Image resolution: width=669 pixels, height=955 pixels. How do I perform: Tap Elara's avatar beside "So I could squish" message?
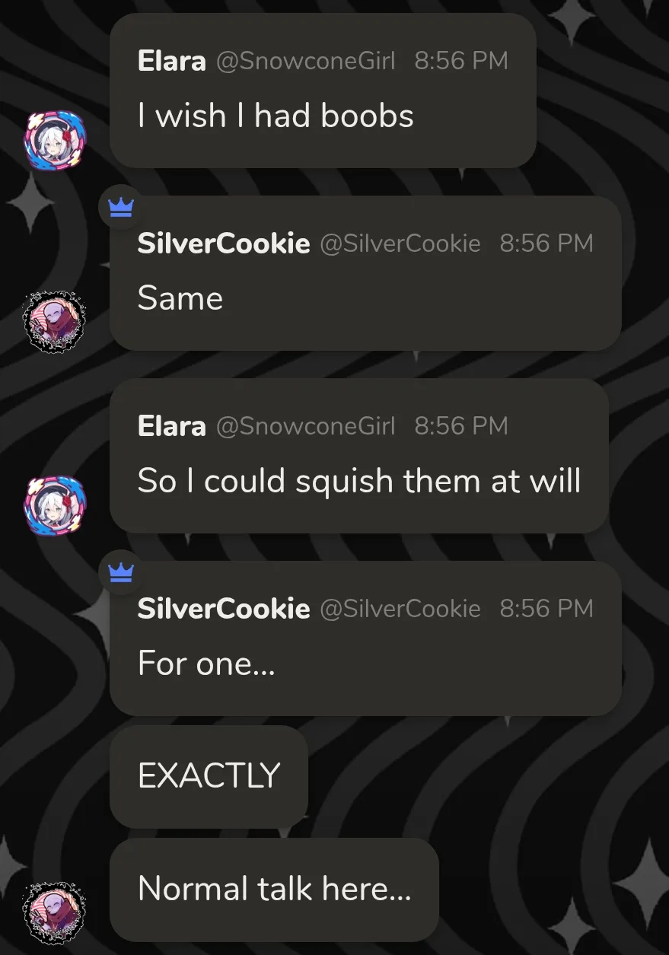(x=55, y=505)
